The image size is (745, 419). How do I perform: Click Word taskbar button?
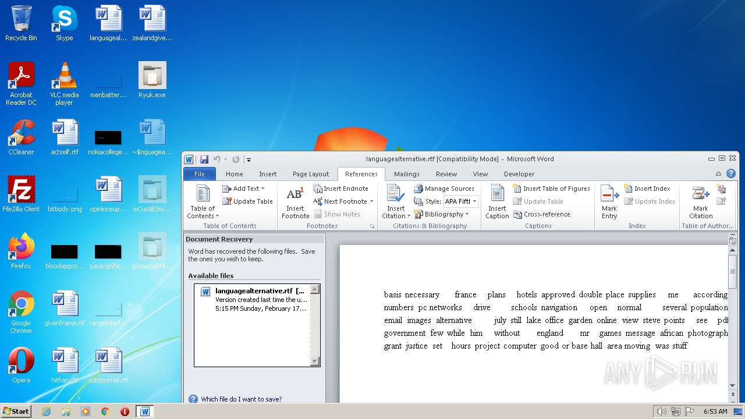pos(145,411)
